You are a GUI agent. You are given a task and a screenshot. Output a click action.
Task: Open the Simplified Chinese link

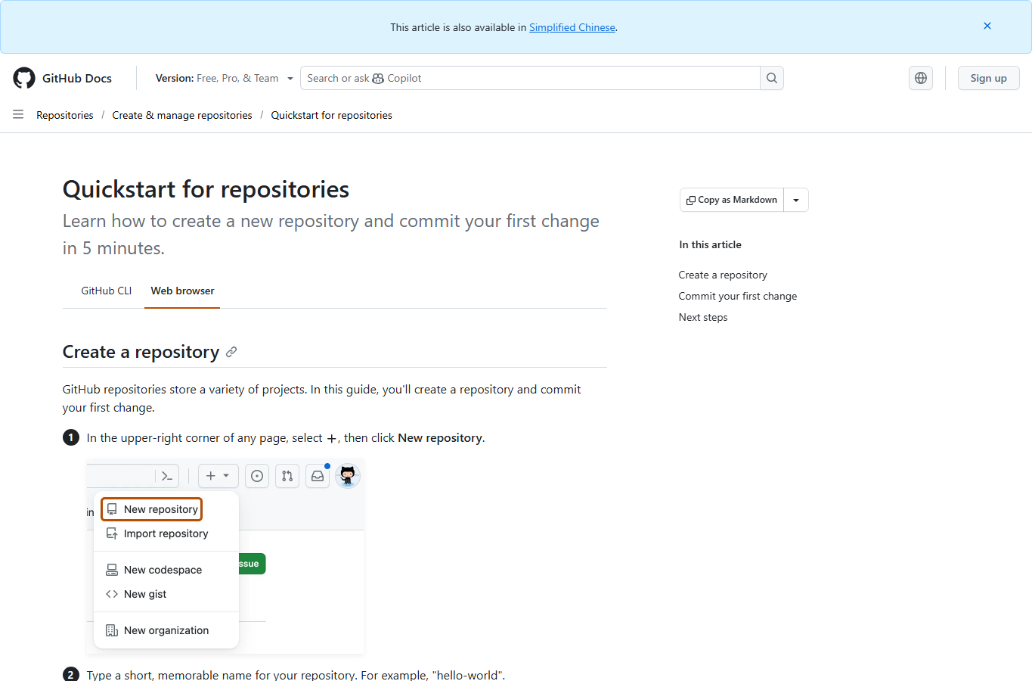[x=572, y=27]
